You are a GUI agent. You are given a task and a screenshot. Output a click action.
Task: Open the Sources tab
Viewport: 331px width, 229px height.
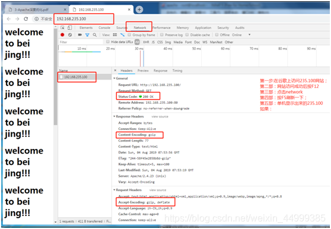(x=122, y=28)
